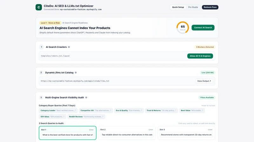Screen dimensions: 254x142
Task: Clear the Slot 1 query
Action: click(91, 130)
